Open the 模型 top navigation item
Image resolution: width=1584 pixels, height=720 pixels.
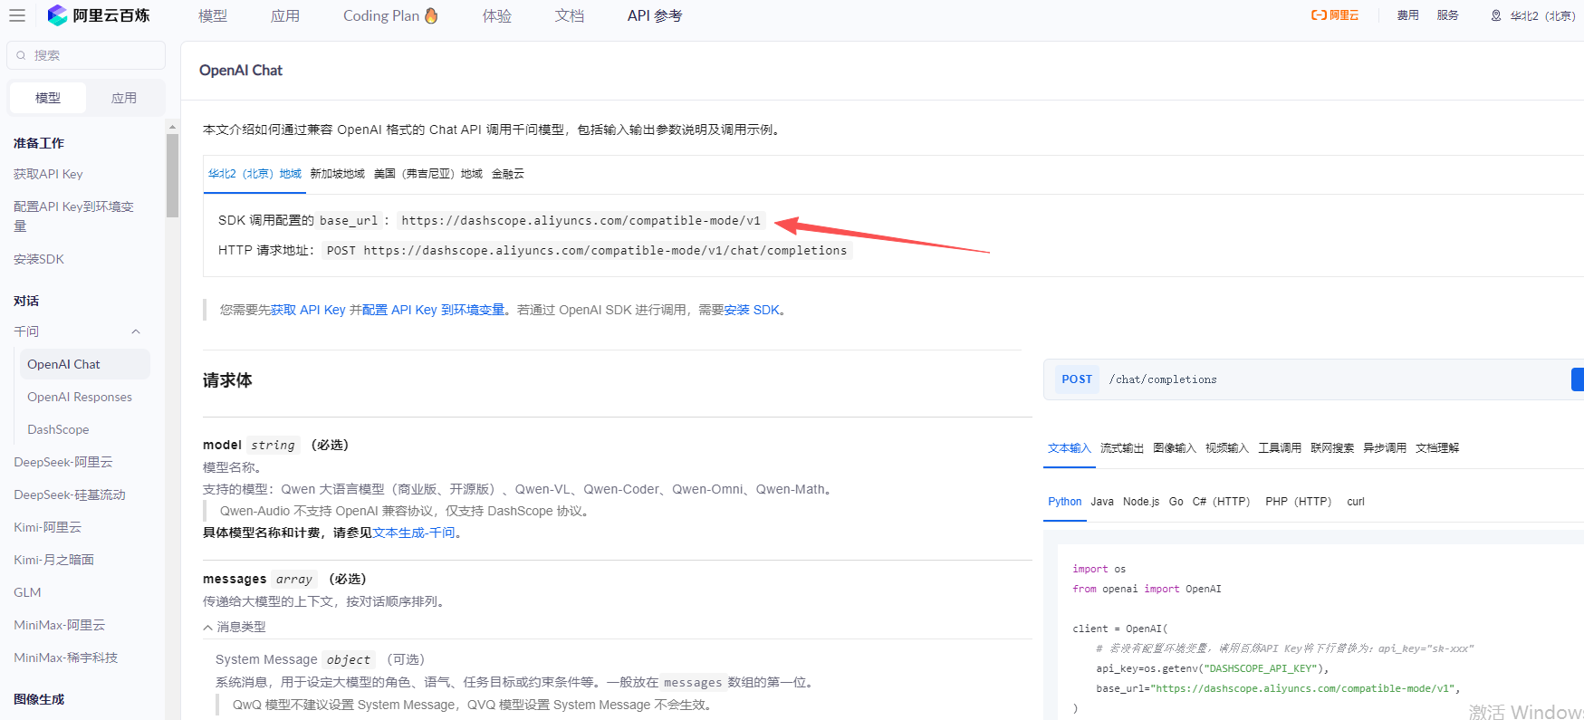pos(213,15)
